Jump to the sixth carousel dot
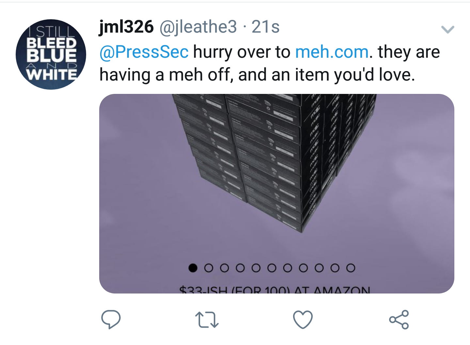The image size is (470, 345). click(272, 268)
